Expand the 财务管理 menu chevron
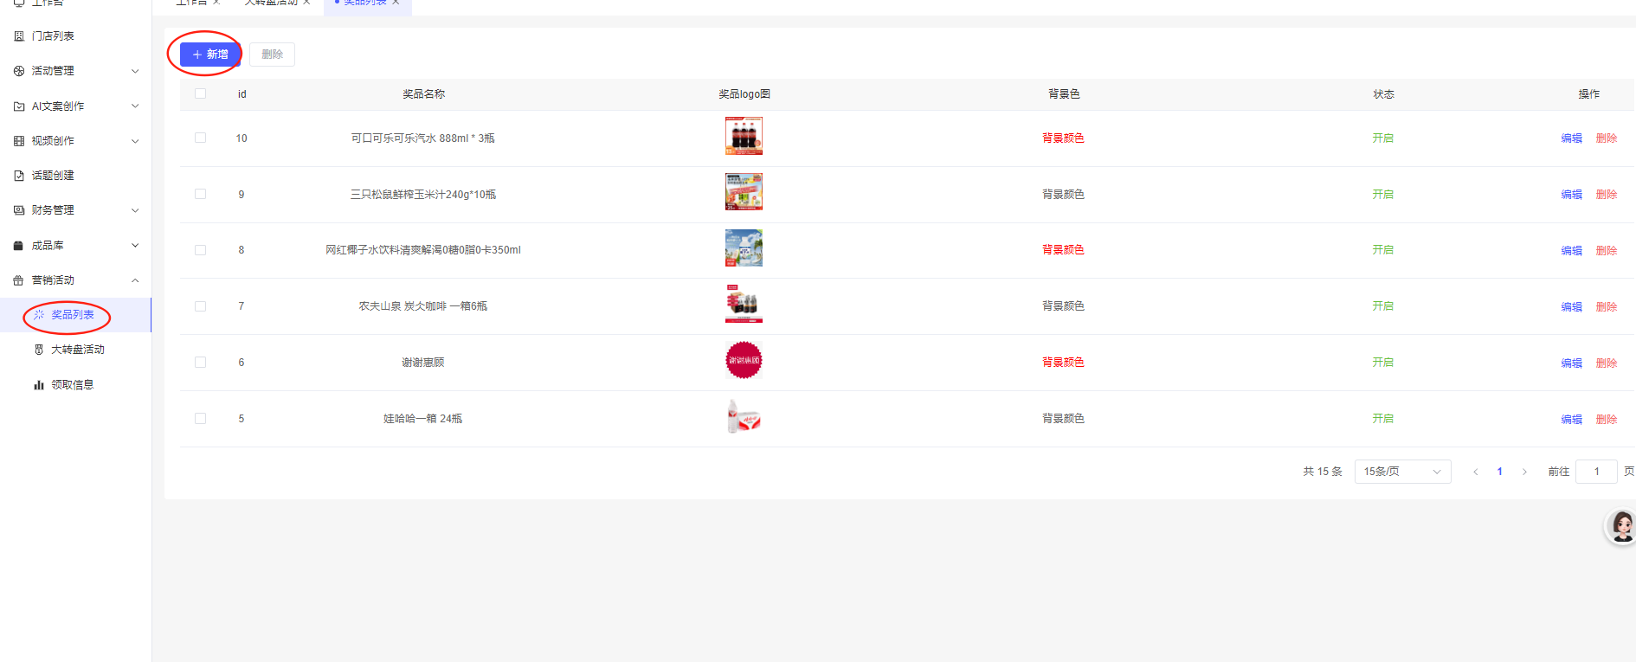1636x662 pixels. (135, 210)
